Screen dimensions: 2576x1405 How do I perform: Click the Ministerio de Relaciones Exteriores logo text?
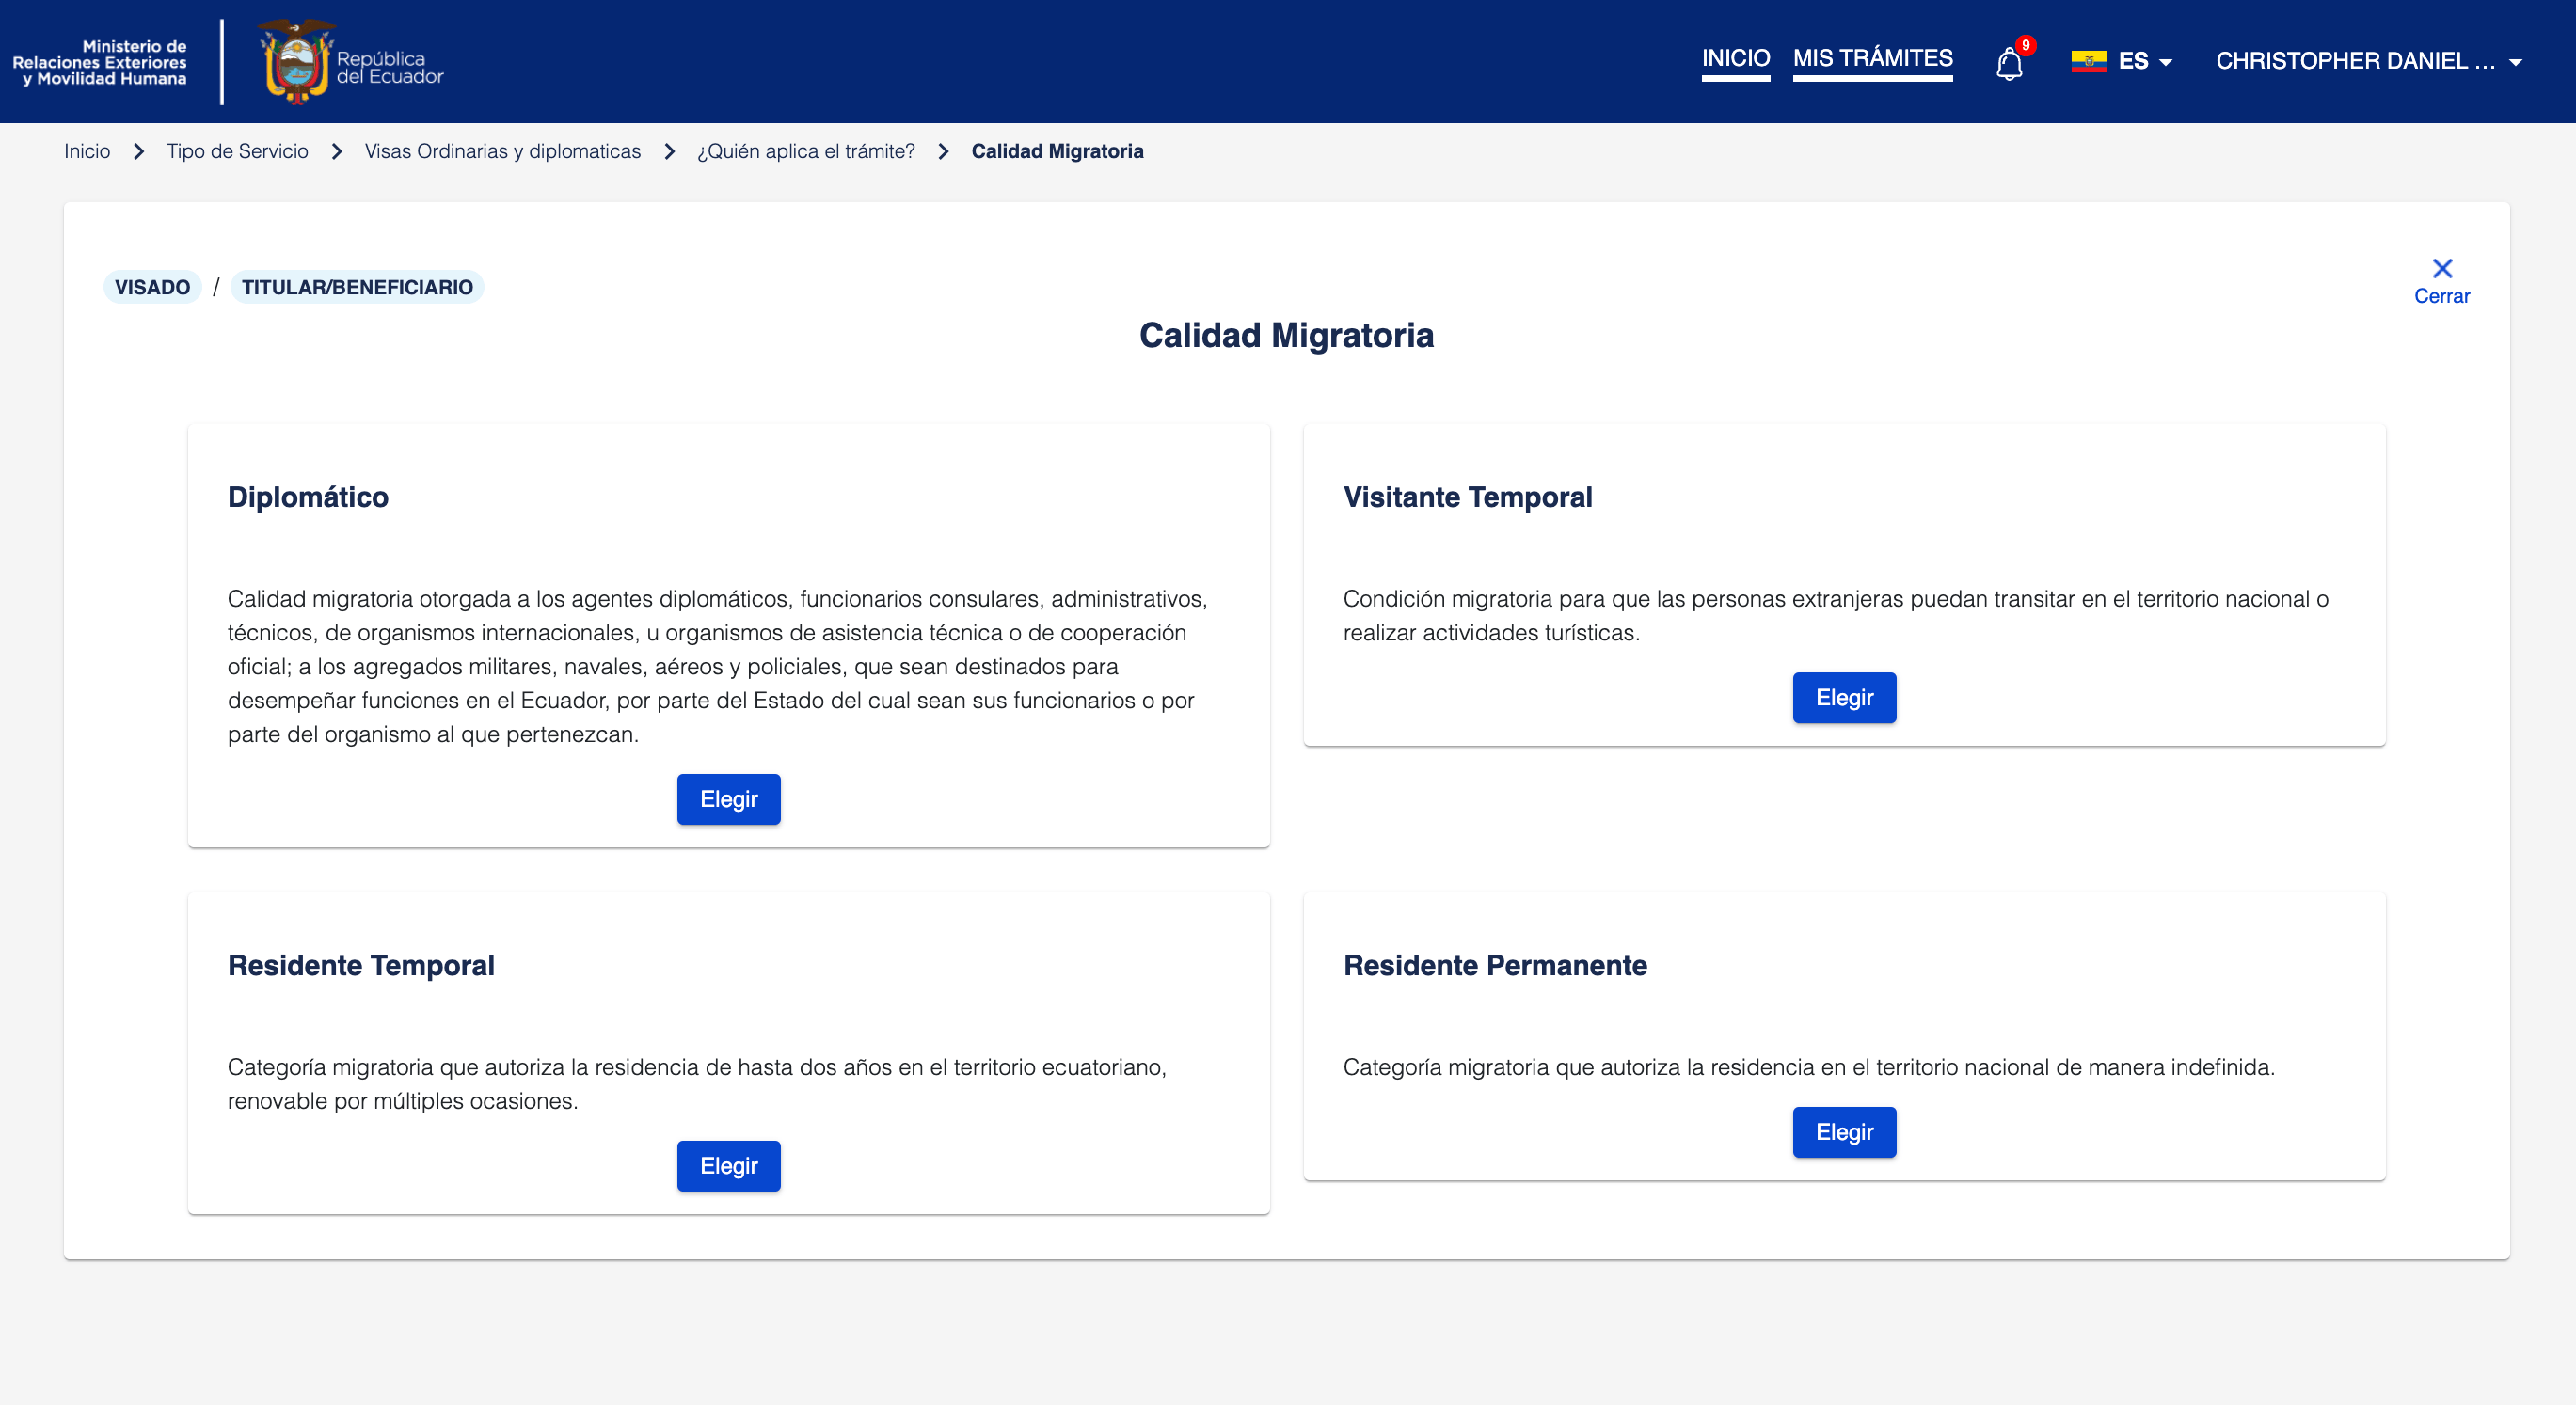100,62
